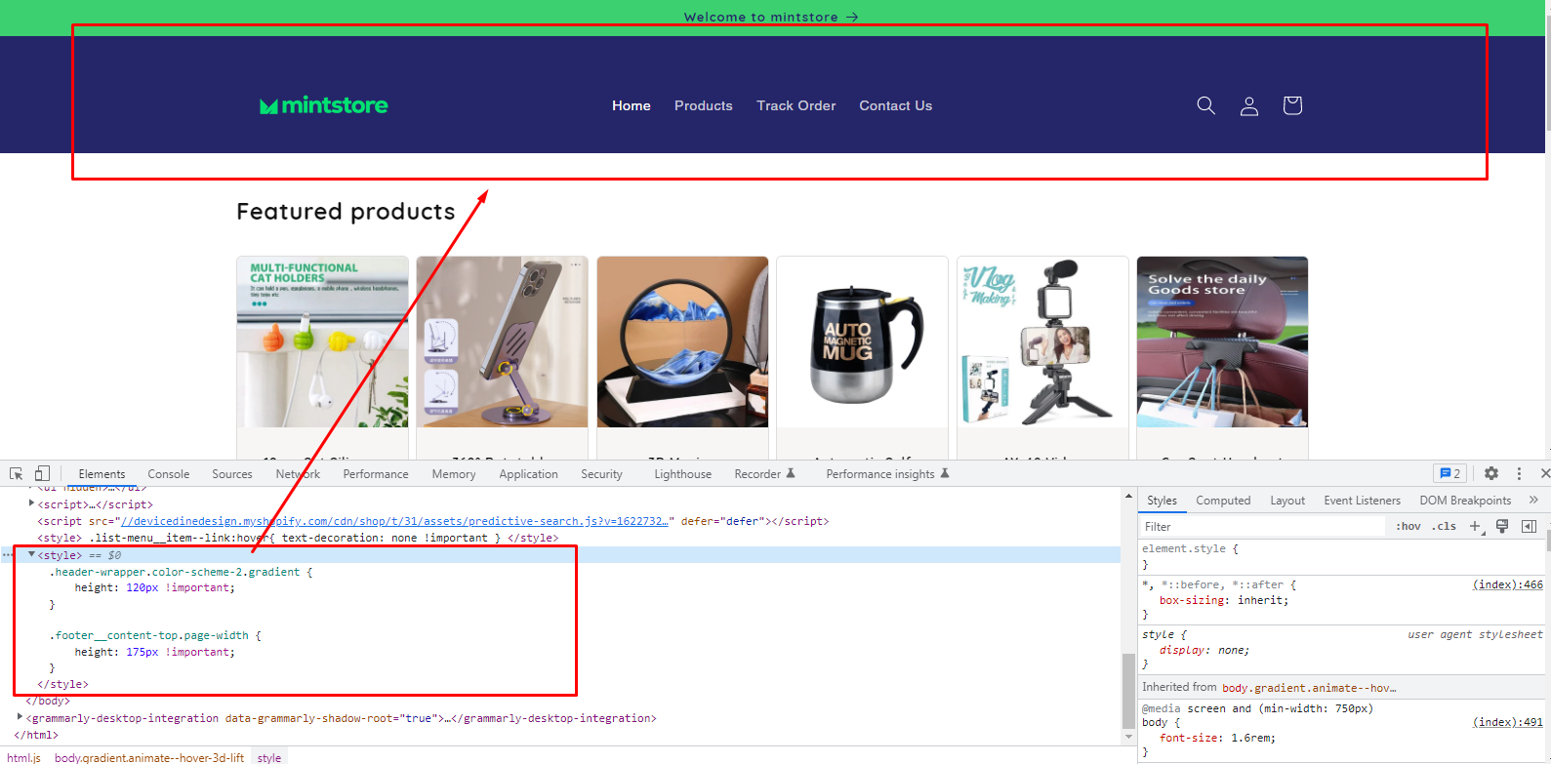
Task: Open the DevTools settings gear
Action: [x=1491, y=473]
